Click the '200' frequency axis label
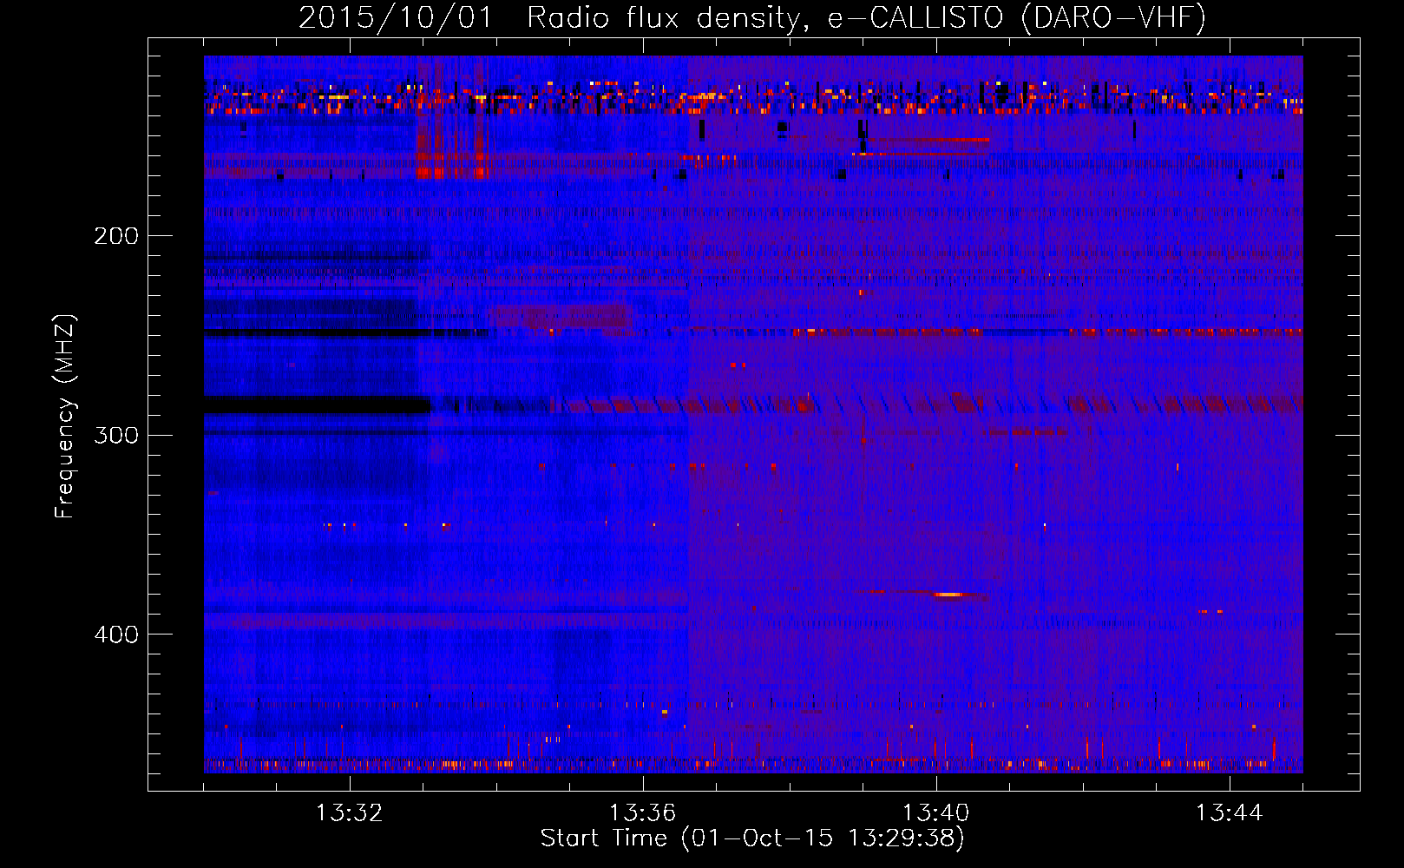The image size is (1404, 868). (x=116, y=236)
